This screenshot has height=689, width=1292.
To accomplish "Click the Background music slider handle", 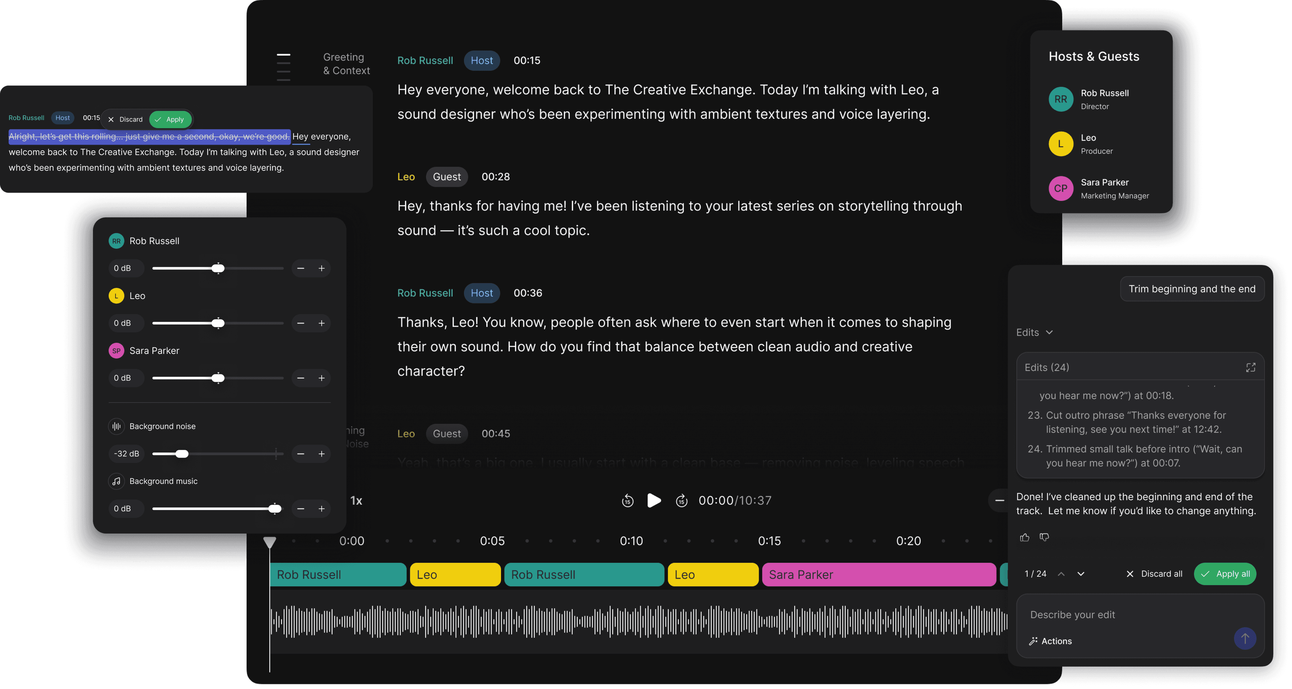I will [274, 508].
